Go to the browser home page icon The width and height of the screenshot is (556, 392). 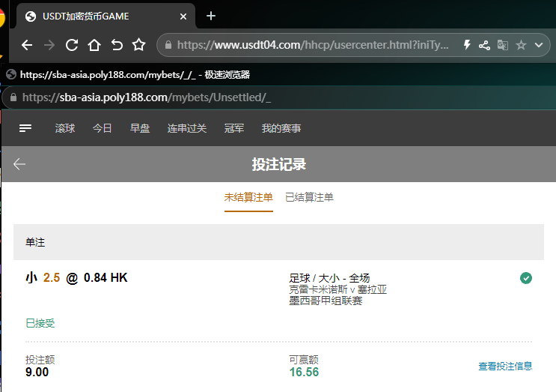94,45
